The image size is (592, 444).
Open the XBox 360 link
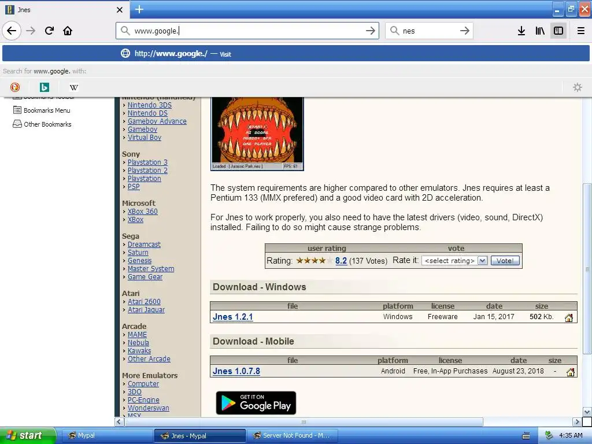(142, 212)
